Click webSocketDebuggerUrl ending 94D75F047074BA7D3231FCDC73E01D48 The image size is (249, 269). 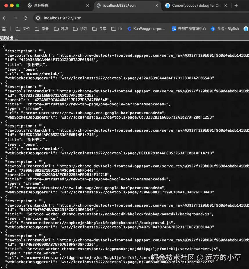109,227
